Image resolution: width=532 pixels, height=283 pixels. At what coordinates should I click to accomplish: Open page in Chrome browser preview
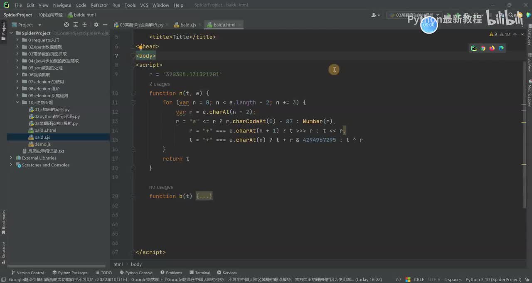pyautogui.click(x=483, y=48)
